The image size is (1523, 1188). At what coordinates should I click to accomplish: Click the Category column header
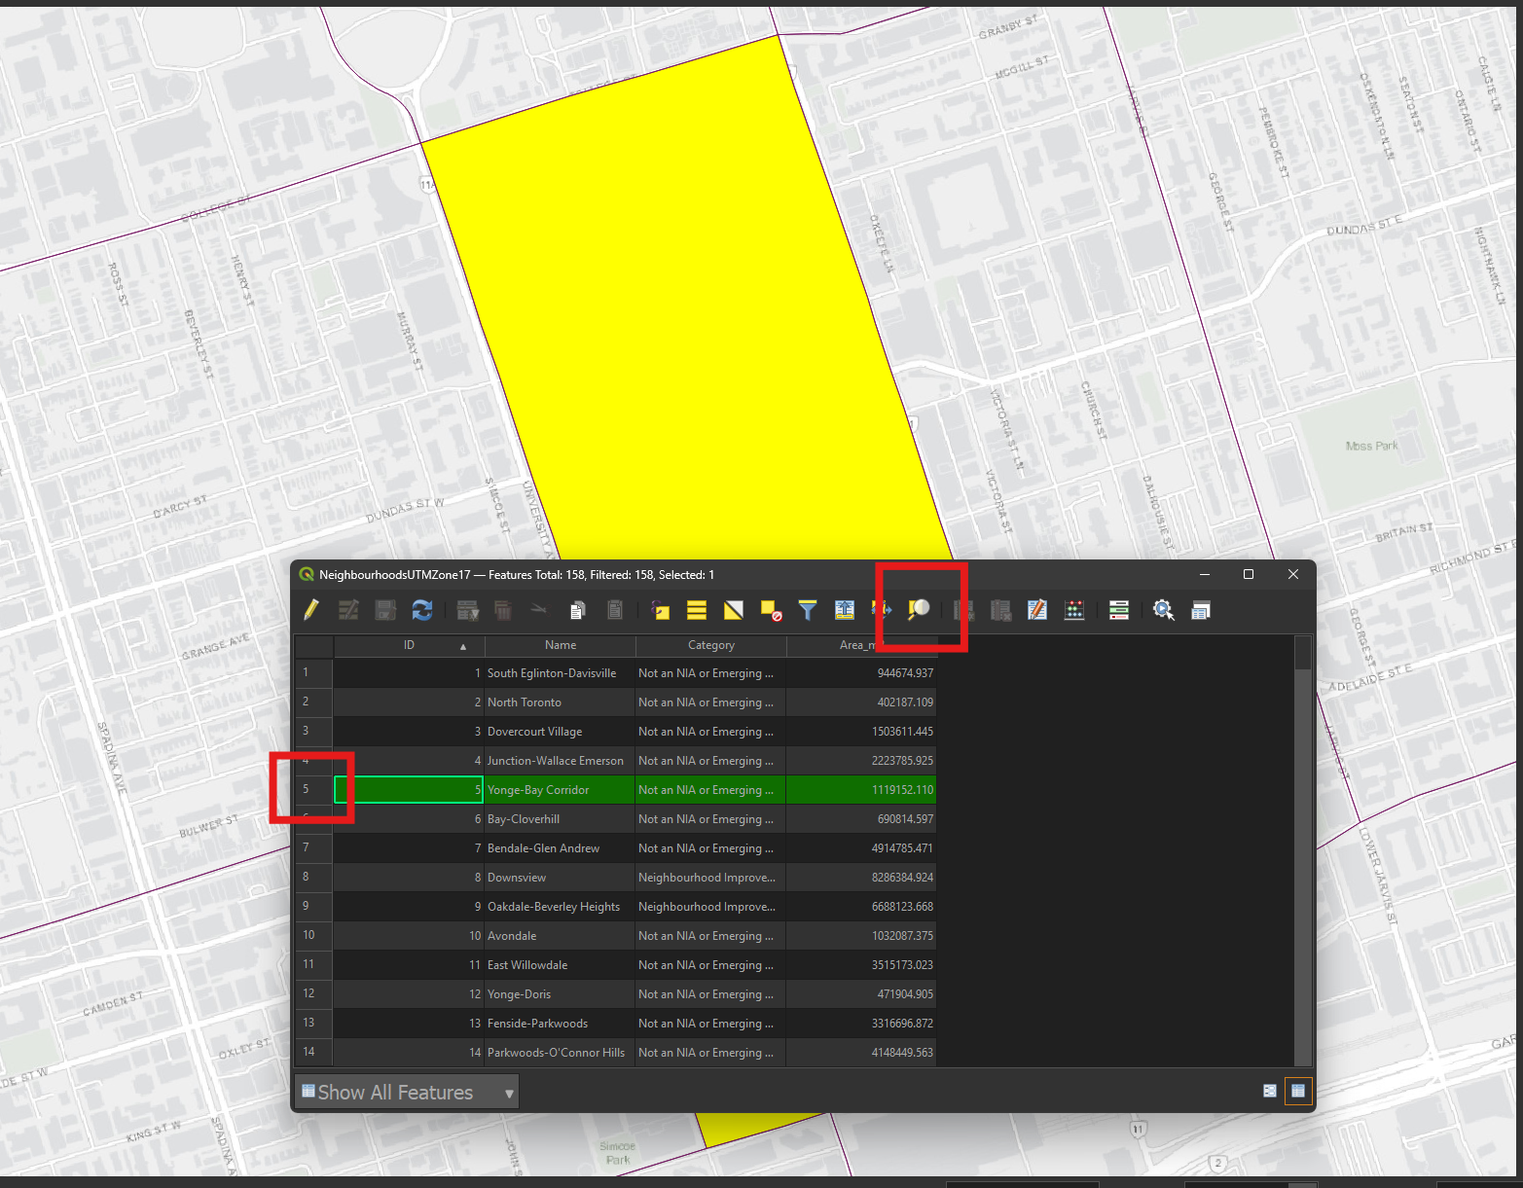click(711, 645)
